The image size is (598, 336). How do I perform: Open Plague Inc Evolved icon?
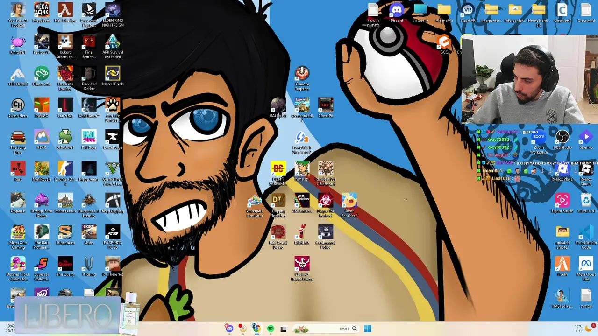coord(326,205)
